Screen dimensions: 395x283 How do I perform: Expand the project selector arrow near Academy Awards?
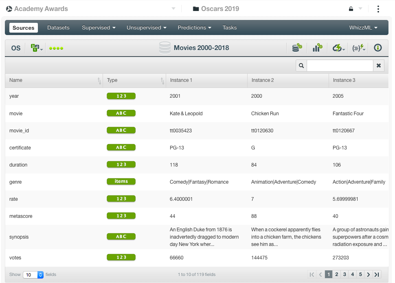(173, 9)
